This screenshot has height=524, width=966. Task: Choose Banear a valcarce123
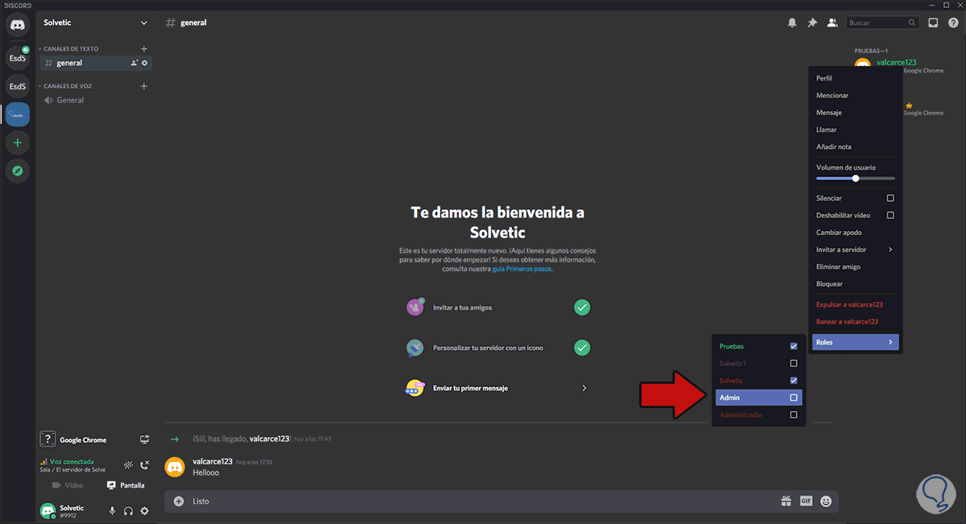pyautogui.click(x=855, y=321)
